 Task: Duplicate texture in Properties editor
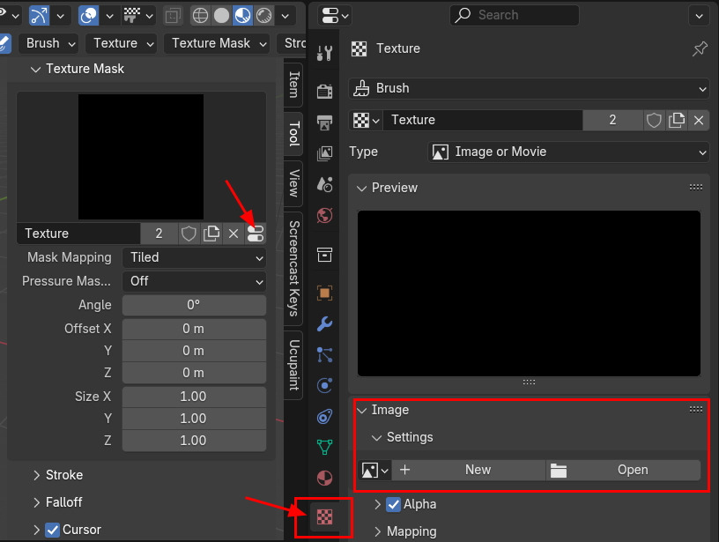point(677,120)
